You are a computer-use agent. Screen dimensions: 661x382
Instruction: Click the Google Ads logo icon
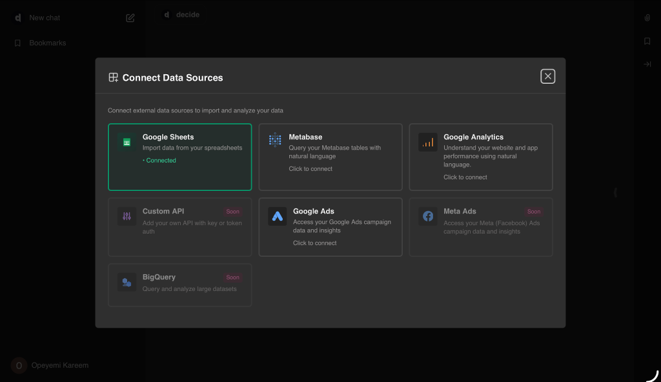click(277, 217)
